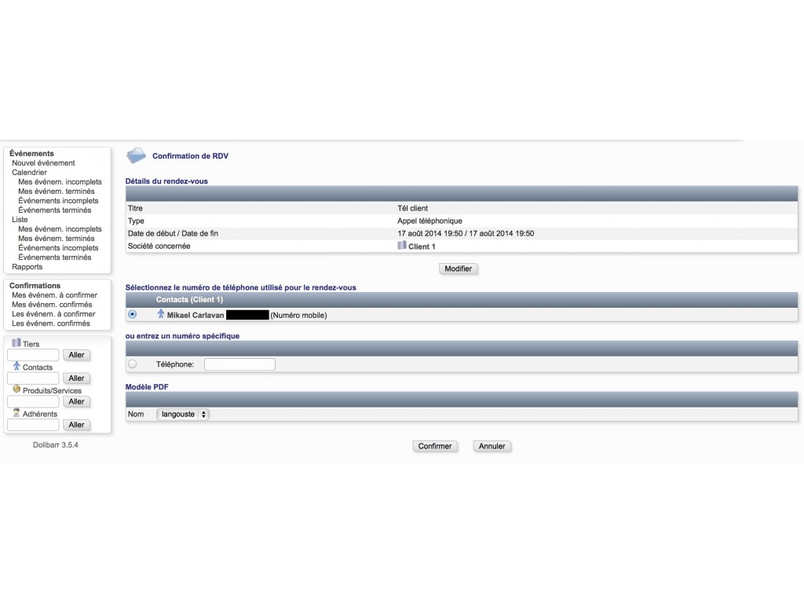
Task: Click the Annuler button
Action: (x=492, y=446)
